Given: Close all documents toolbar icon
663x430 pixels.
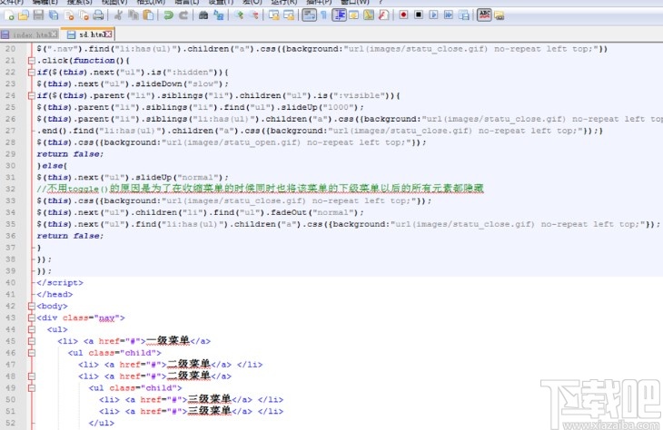Looking at the screenshot, I should tap(84, 15).
